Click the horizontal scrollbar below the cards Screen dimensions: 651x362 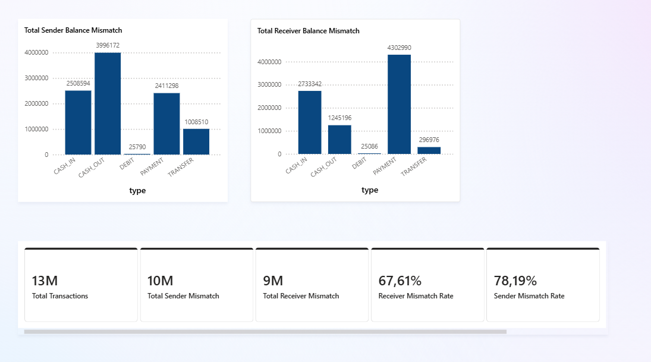click(x=265, y=332)
